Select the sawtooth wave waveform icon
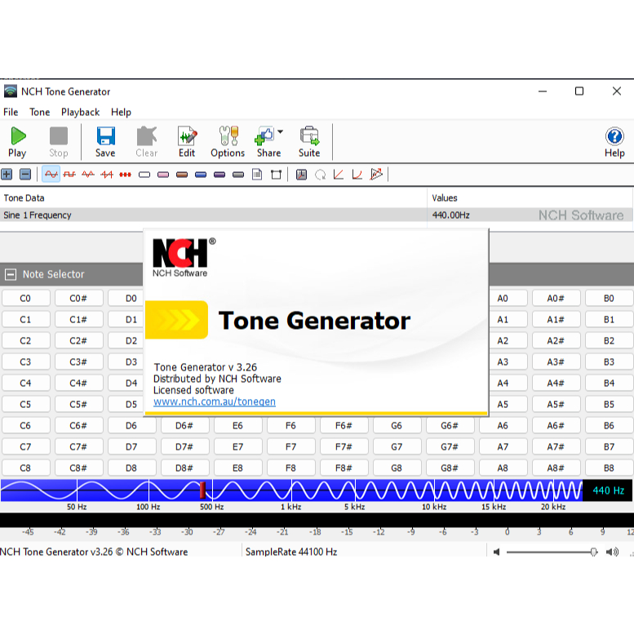Screen dimensions: 634x634 click(107, 175)
